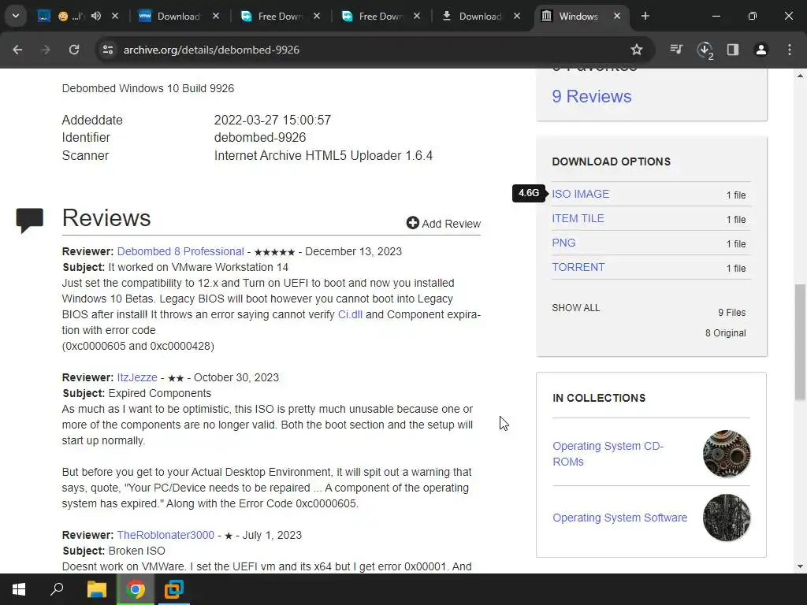
Task: Open reviewer TheRoblonater3000 profile
Action: [x=165, y=535]
